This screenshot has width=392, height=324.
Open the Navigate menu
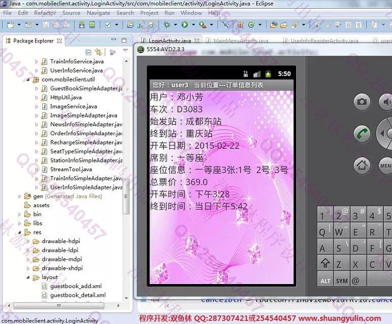pyautogui.click(x=98, y=13)
